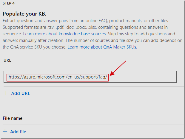Open Learn more about knowledge base sources

coord(65,34)
